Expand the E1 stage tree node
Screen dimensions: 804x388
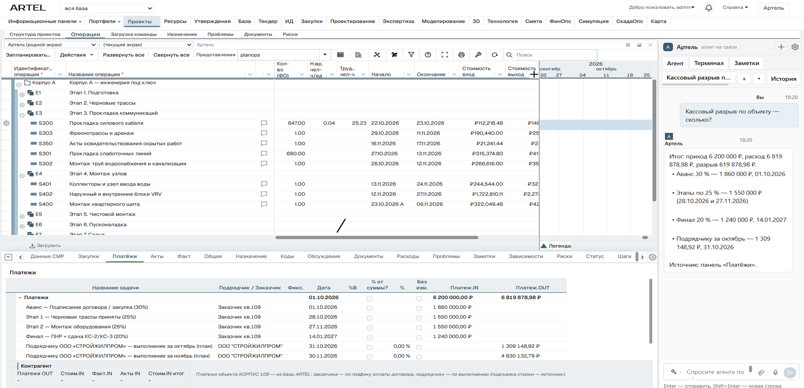[22, 95]
